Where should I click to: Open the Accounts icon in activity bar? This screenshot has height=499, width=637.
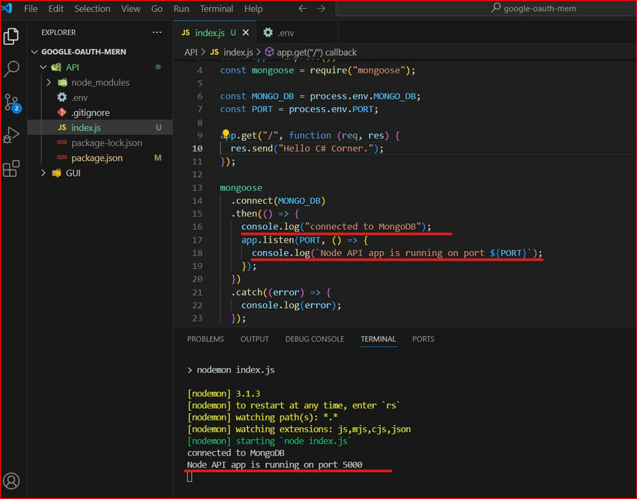tap(12, 480)
